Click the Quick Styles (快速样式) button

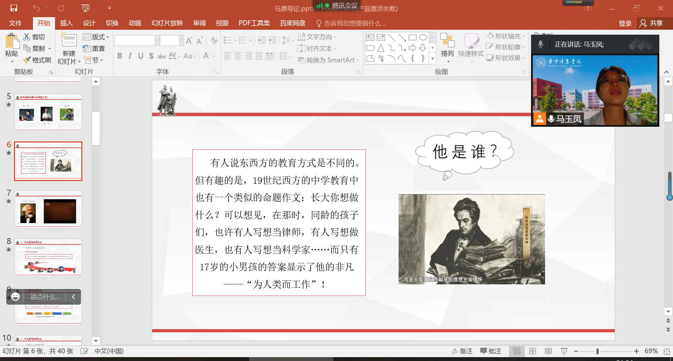[471, 48]
